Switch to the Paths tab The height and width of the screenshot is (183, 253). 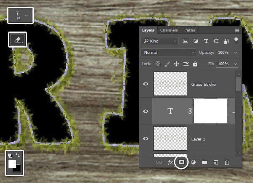tap(189, 30)
